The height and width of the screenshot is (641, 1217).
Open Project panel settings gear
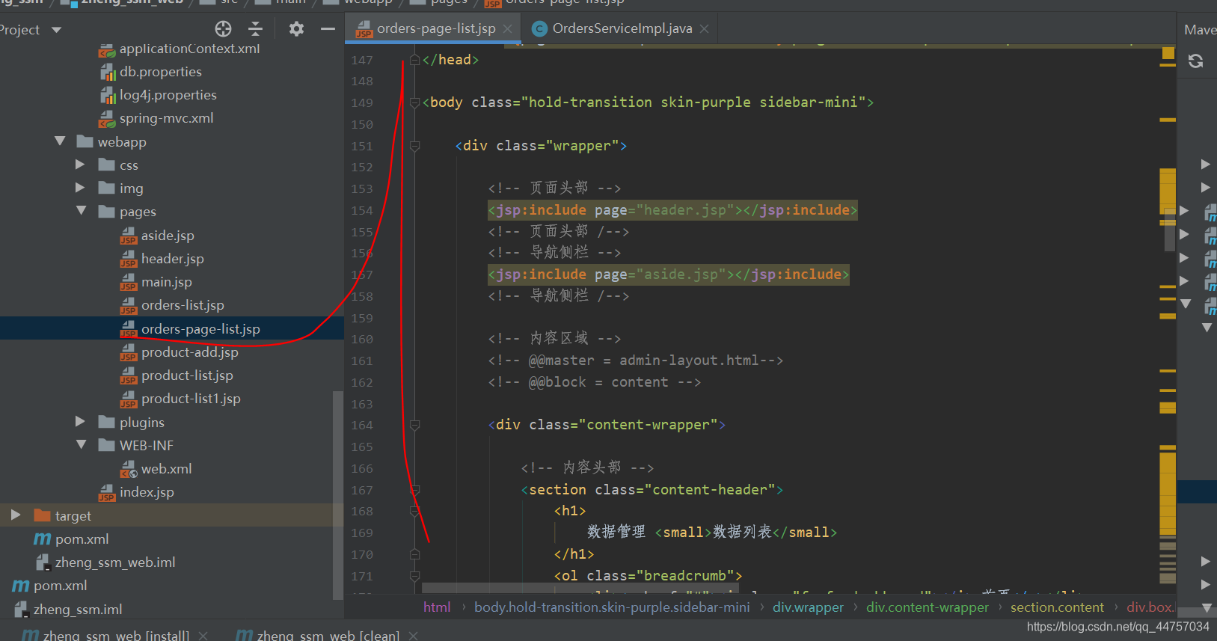click(296, 29)
